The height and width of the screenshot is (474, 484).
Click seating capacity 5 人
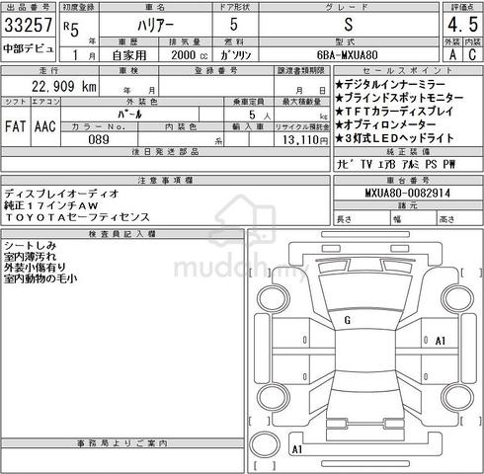tap(260, 115)
